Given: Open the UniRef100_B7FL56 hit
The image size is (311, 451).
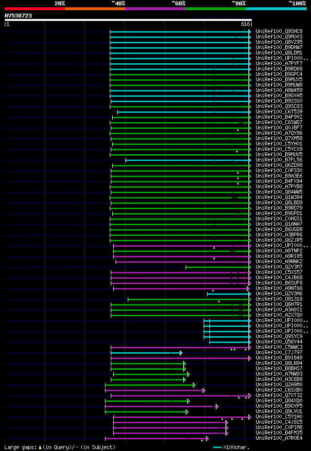Looking at the screenshot, I should (x=279, y=160).
